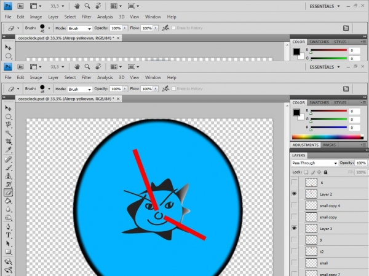Show the small copy layer
The image size is (369, 276).
pyautogui.click(x=294, y=217)
